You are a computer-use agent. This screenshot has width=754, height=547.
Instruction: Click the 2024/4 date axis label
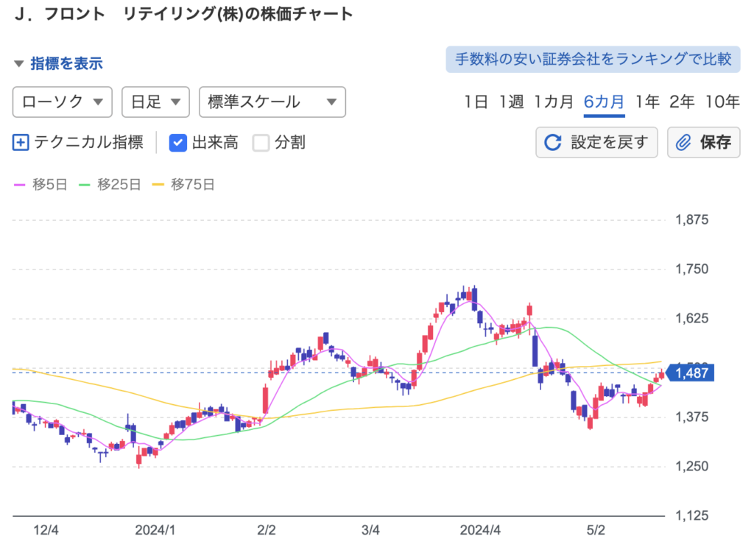click(480, 530)
